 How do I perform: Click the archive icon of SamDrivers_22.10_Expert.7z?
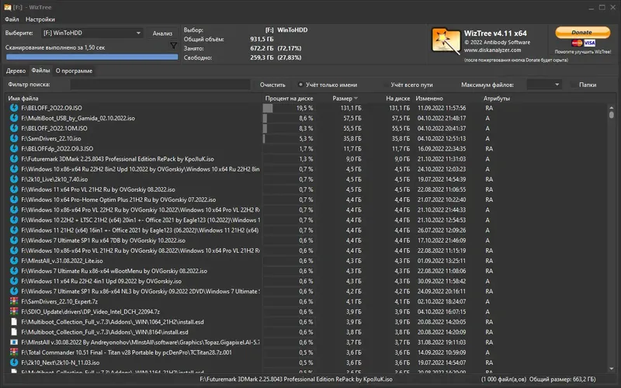(14, 301)
